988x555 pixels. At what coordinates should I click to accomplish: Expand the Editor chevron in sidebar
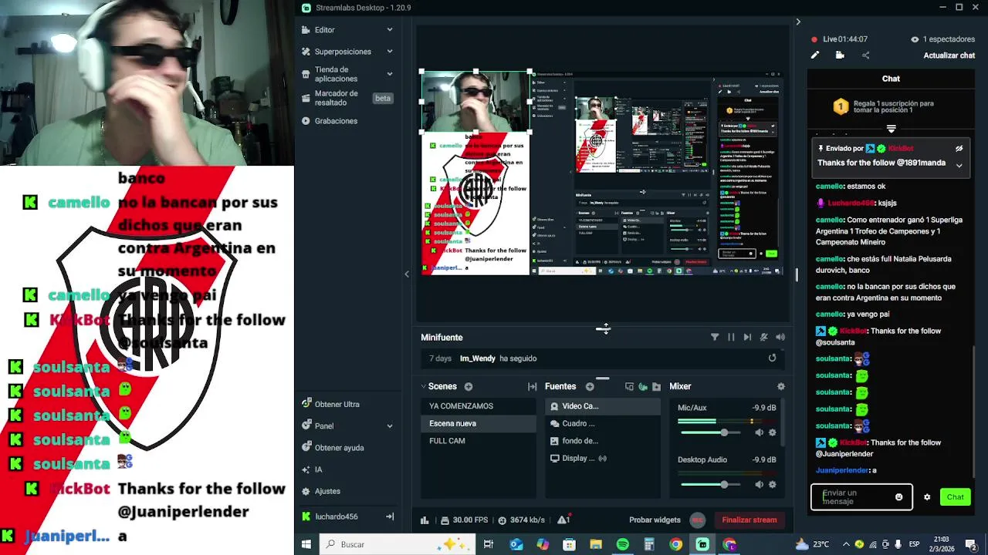coord(390,30)
